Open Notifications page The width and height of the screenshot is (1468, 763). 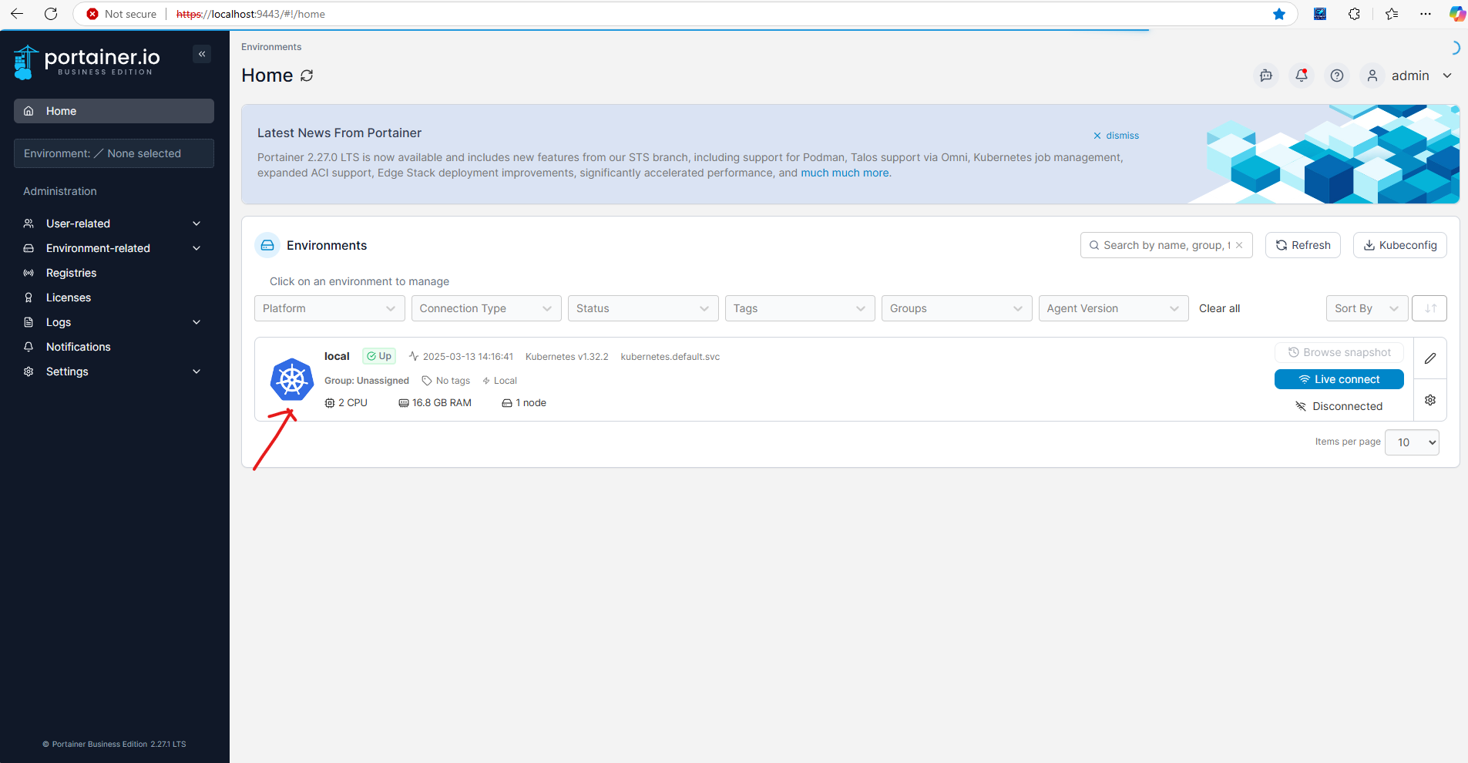pos(78,347)
